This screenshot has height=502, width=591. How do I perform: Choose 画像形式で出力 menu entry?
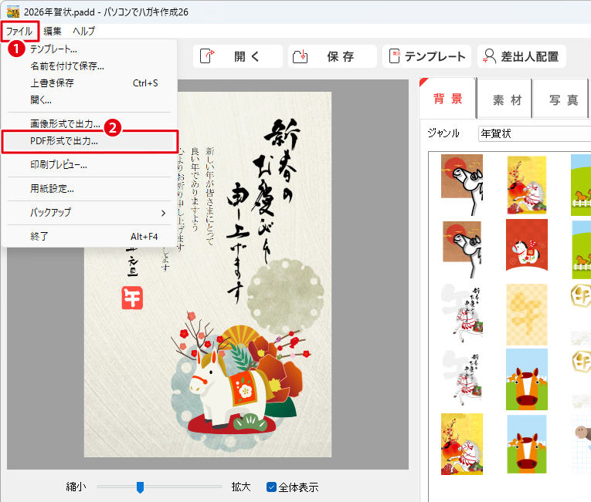pyautogui.click(x=65, y=124)
